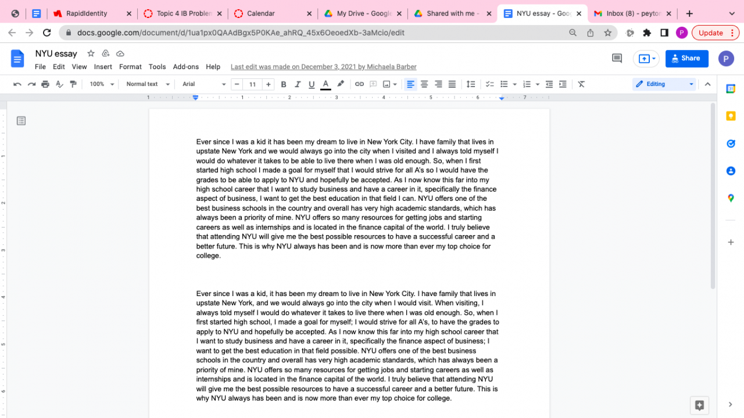Toggle italic formatting
This screenshot has height=418, width=744.
pyautogui.click(x=298, y=84)
